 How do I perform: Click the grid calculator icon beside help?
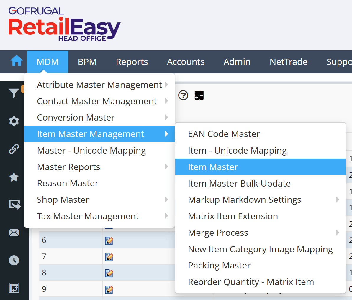tap(199, 95)
